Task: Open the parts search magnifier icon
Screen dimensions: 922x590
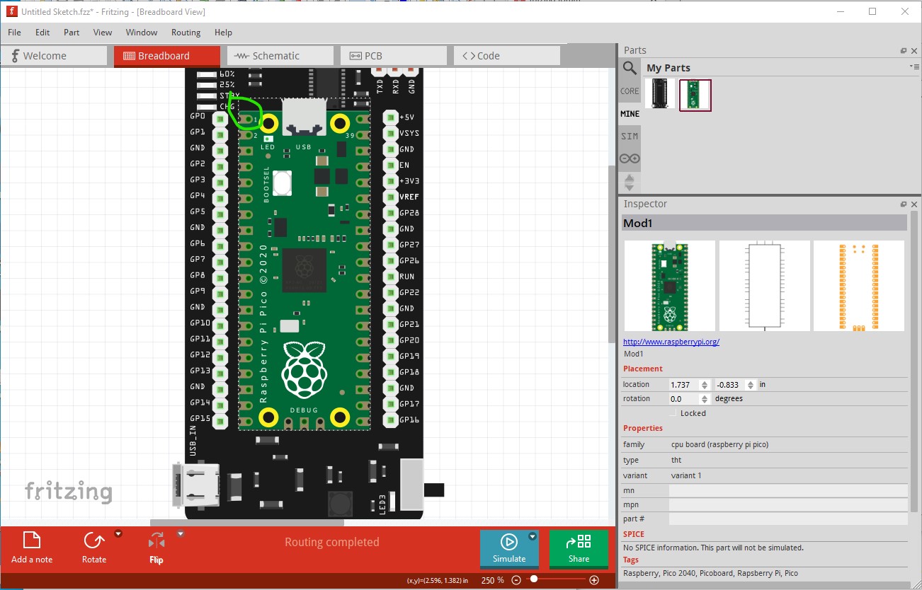Action: [x=630, y=68]
